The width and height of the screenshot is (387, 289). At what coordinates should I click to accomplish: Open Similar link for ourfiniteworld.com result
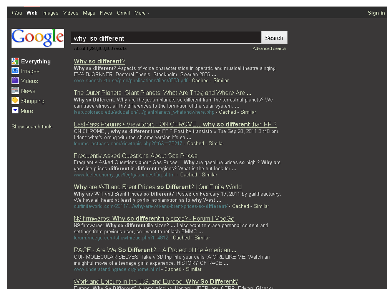pos(261,206)
